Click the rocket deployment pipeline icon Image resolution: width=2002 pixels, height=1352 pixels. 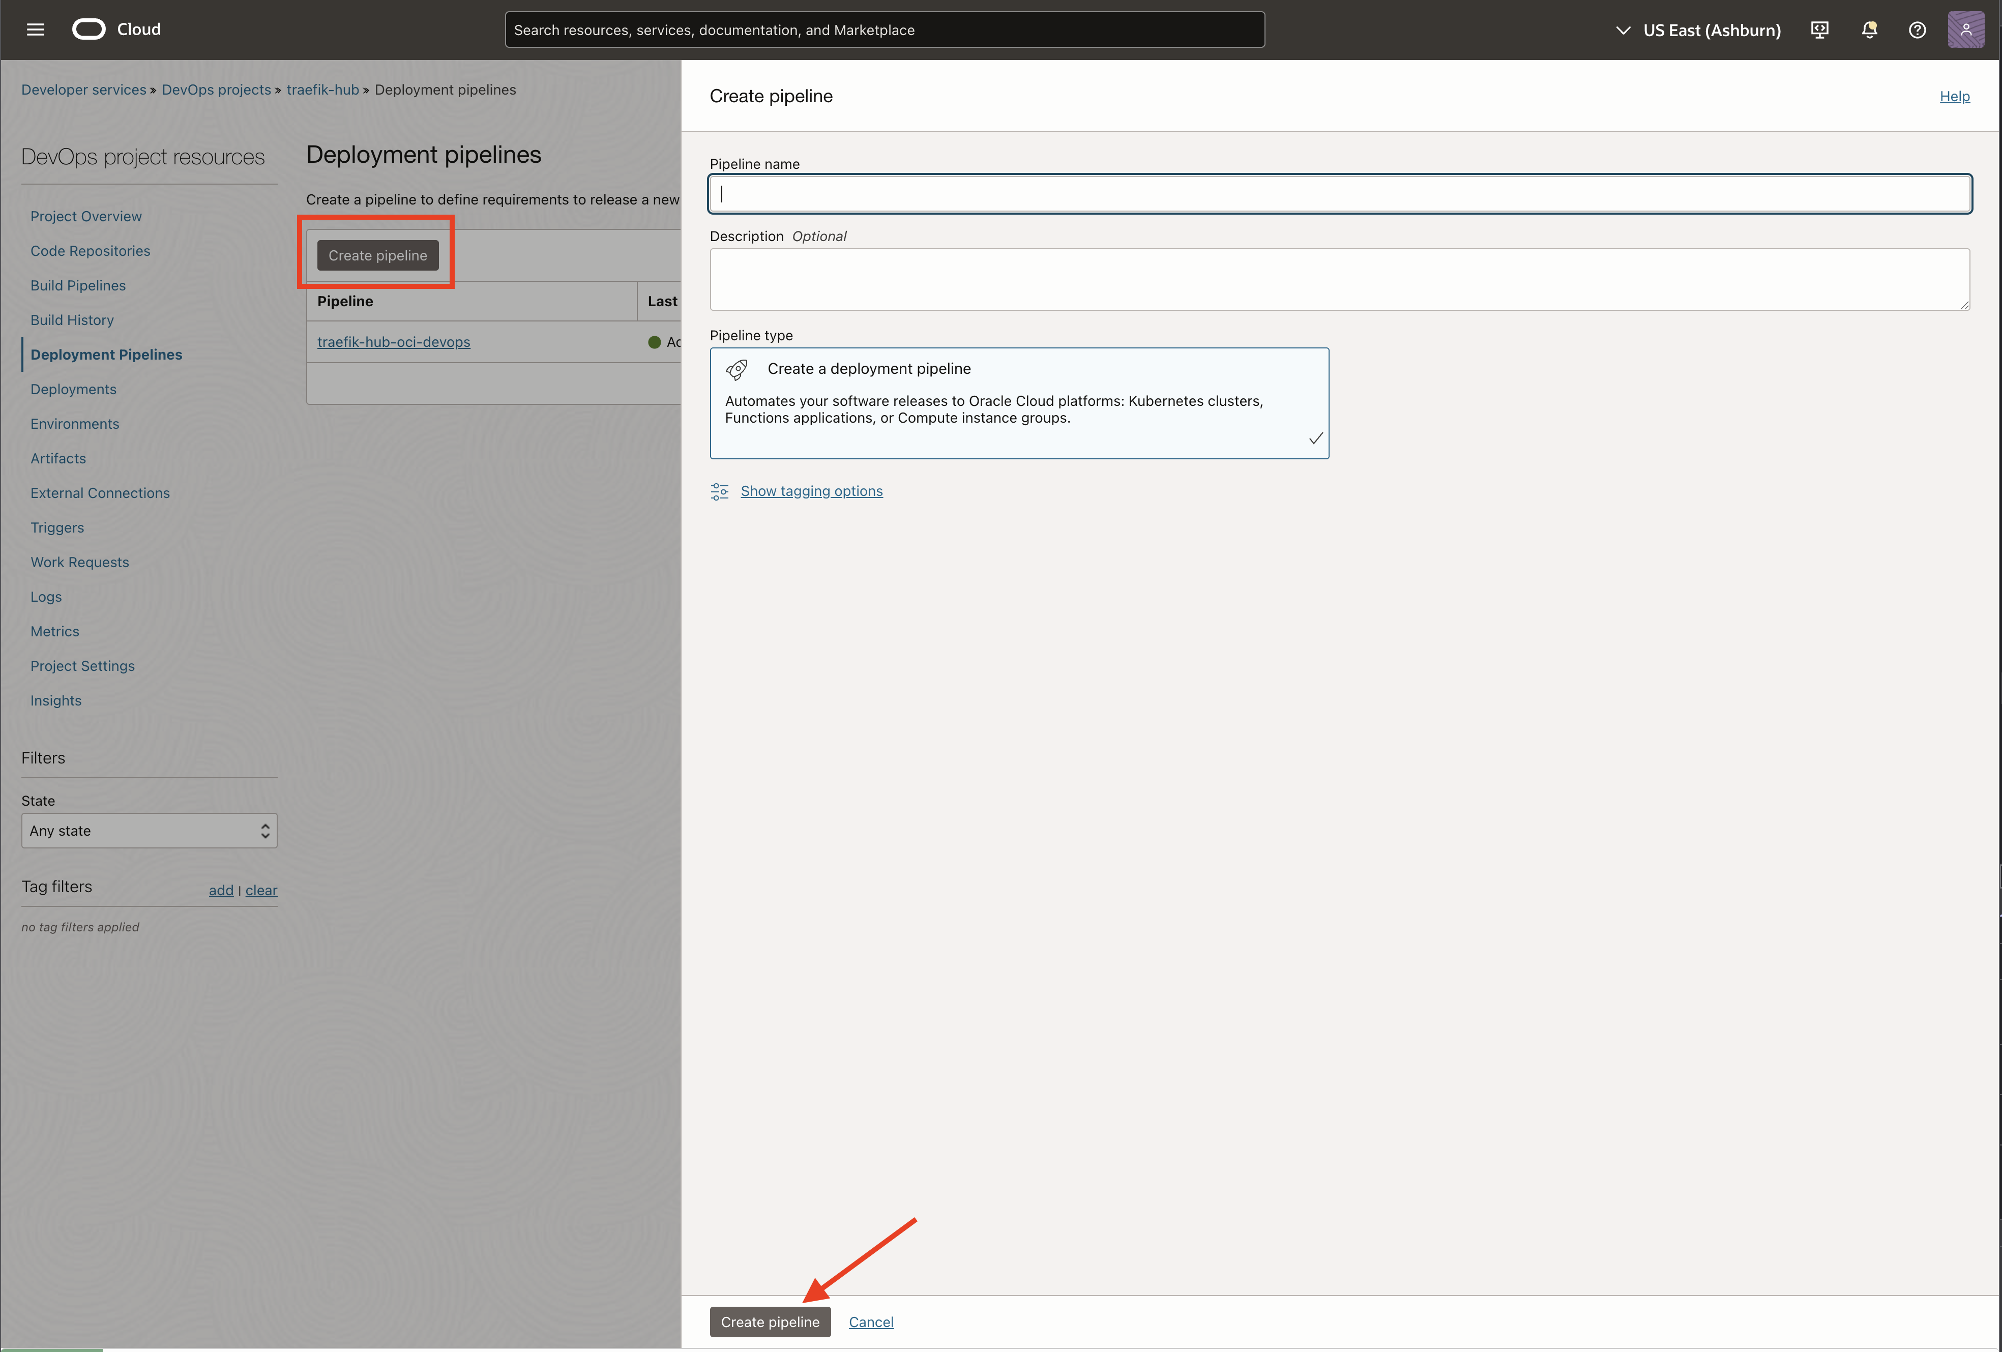click(x=737, y=370)
